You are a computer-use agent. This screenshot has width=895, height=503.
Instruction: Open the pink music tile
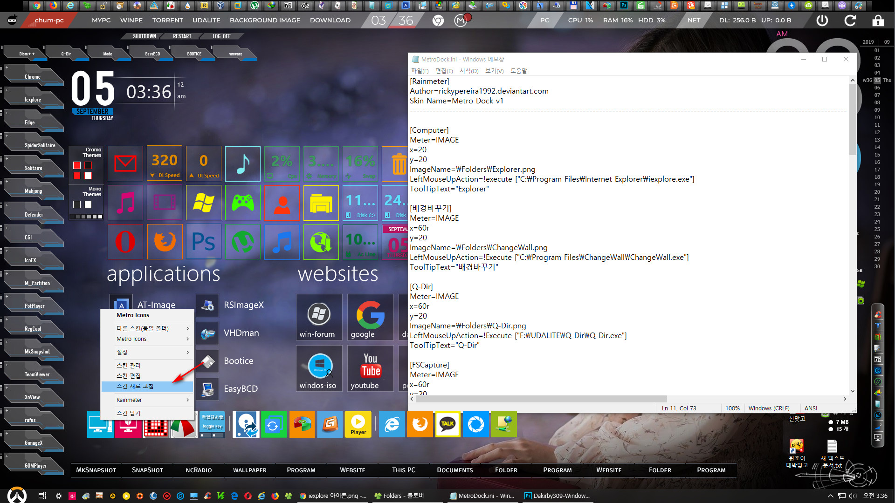point(125,203)
